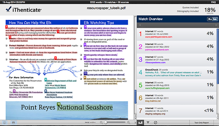The image size is (219, 126).
Task: Open the filter and settings funnel icon
Action: tap(148, 123)
